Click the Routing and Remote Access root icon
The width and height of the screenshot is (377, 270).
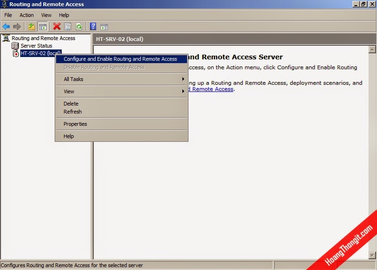pyautogui.click(x=6, y=38)
